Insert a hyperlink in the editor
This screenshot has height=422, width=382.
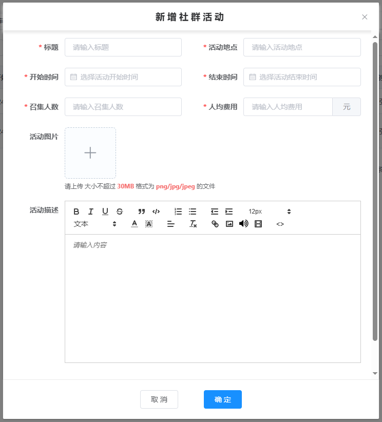[x=215, y=224]
